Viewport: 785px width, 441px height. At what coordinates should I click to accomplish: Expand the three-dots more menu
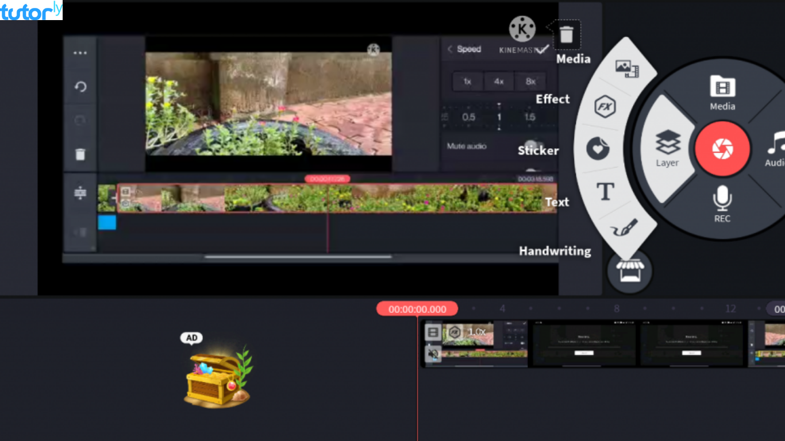(x=80, y=53)
